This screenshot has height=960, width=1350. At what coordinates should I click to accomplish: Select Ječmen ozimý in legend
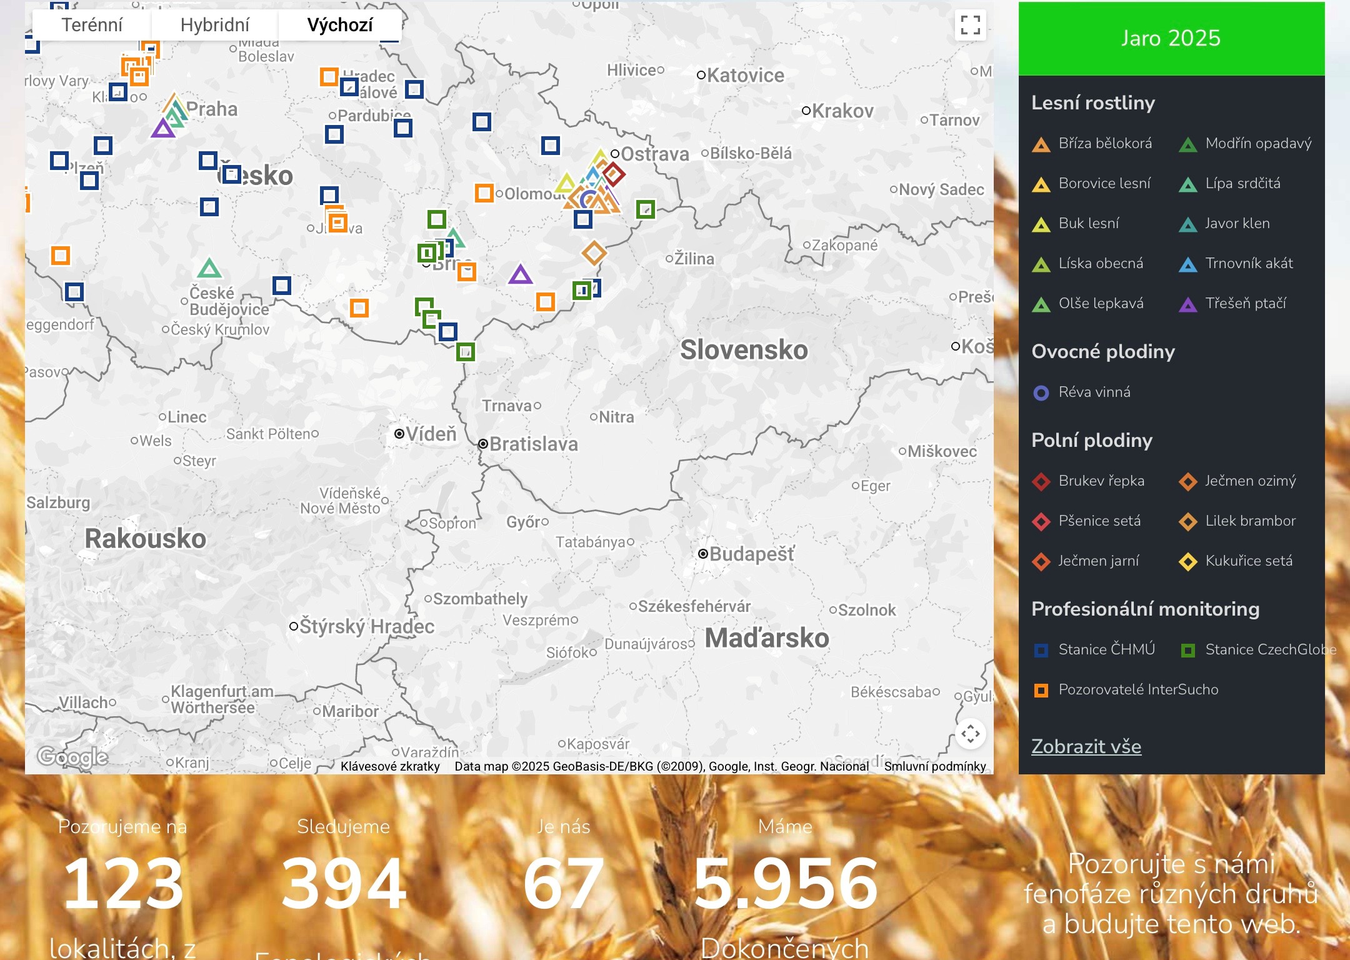tap(1237, 481)
